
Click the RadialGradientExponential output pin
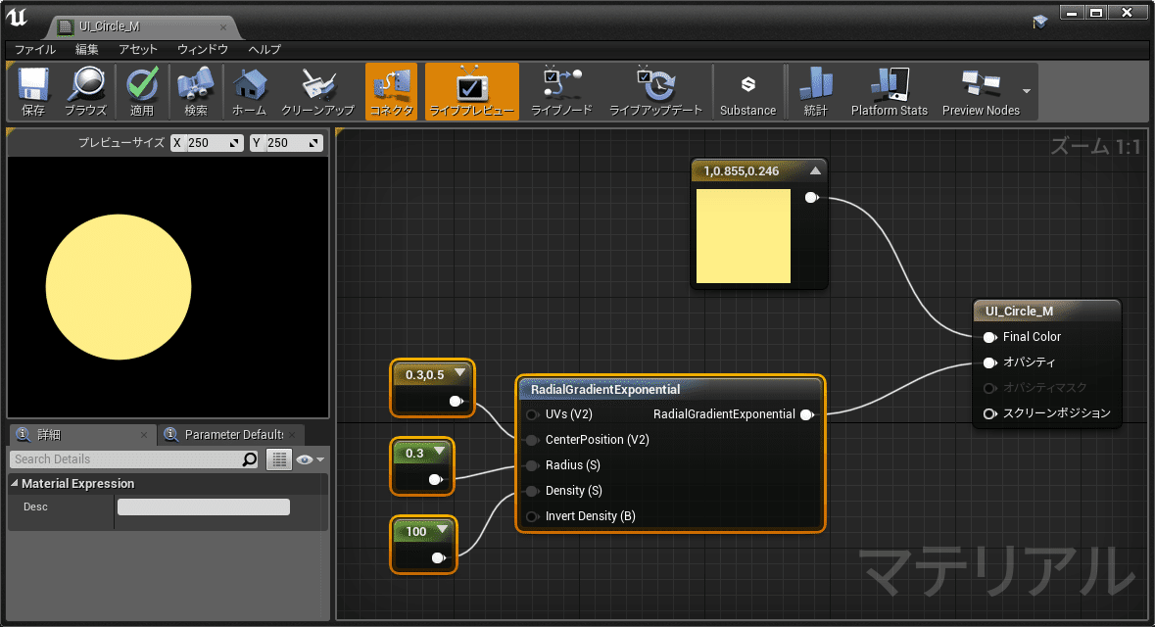point(806,414)
